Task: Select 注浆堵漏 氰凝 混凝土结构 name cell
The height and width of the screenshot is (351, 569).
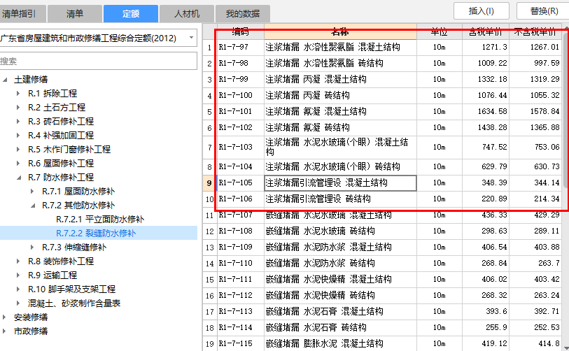Action: [340, 111]
